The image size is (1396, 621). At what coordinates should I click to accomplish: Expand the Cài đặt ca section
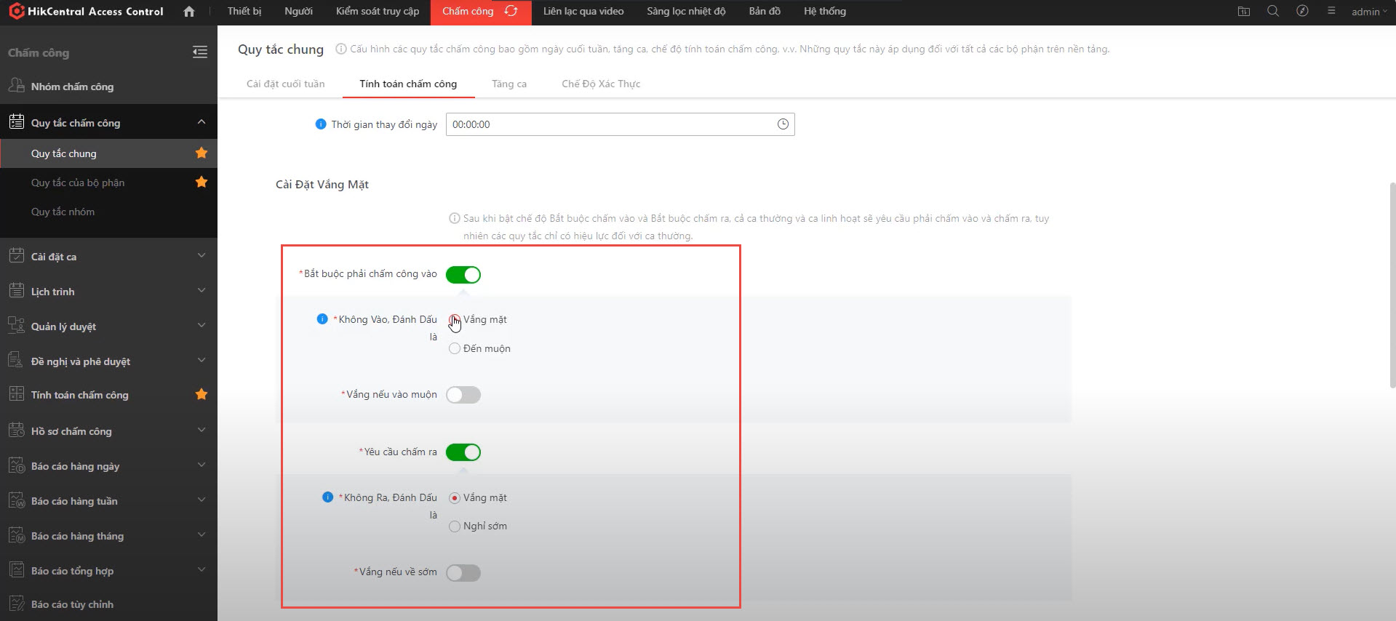coord(202,256)
